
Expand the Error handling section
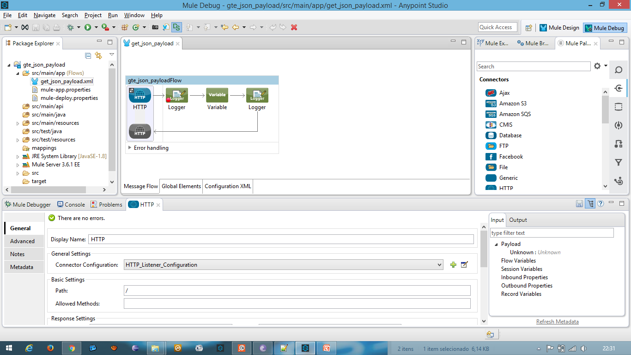[x=129, y=147]
